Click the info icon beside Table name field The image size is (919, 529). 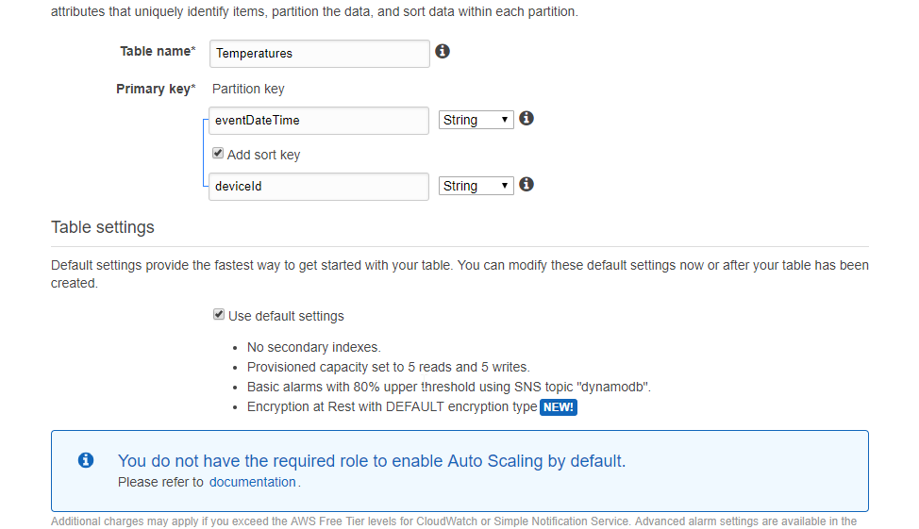(x=443, y=52)
